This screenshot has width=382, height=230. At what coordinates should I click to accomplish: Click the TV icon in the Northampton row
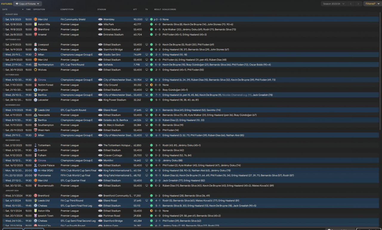coord(147,65)
